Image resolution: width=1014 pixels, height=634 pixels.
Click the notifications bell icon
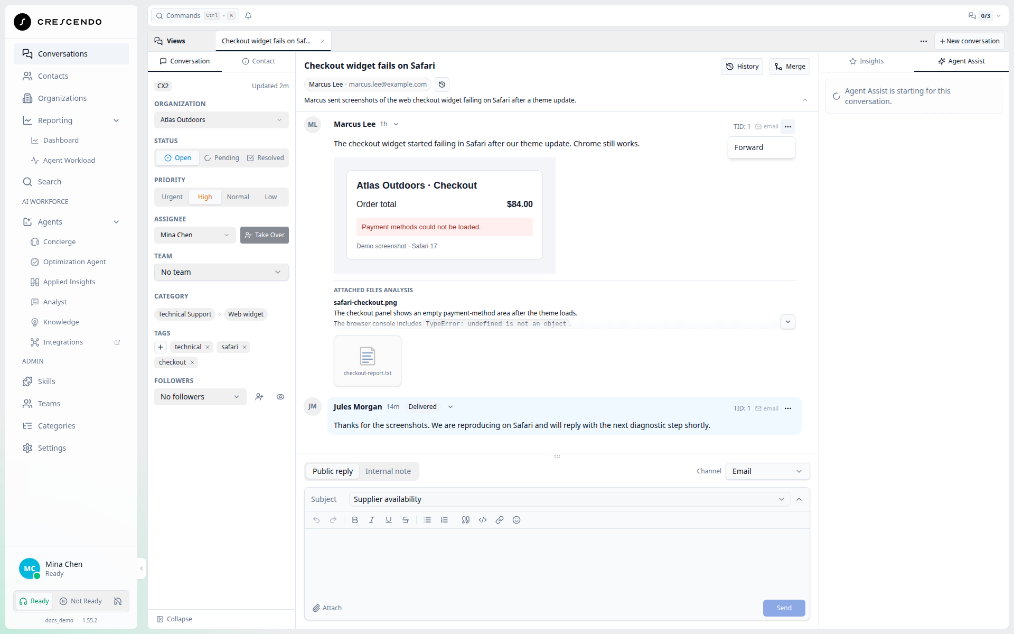pyautogui.click(x=248, y=16)
